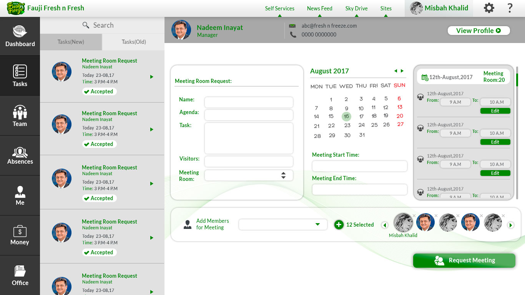
Task: Open the Add Members for Meeting dropdown
Action: pyautogui.click(x=317, y=225)
